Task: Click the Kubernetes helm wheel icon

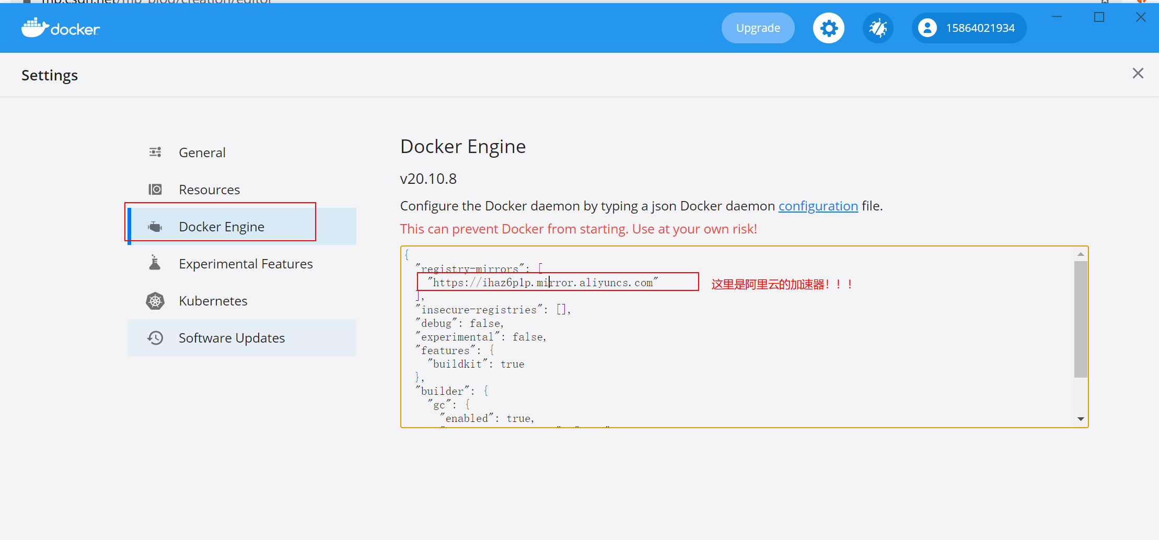Action: coord(155,300)
